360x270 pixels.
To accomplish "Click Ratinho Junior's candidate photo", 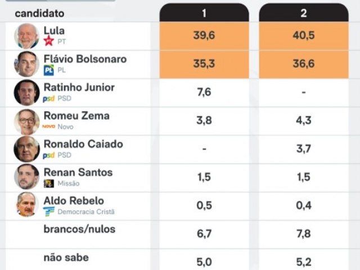I will pos(26,92).
